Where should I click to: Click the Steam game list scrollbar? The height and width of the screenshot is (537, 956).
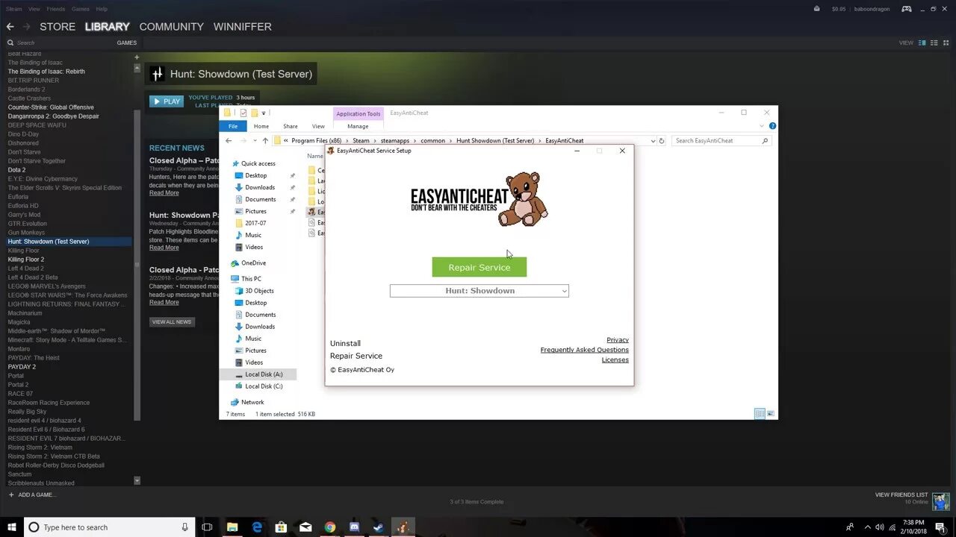pos(137,266)
